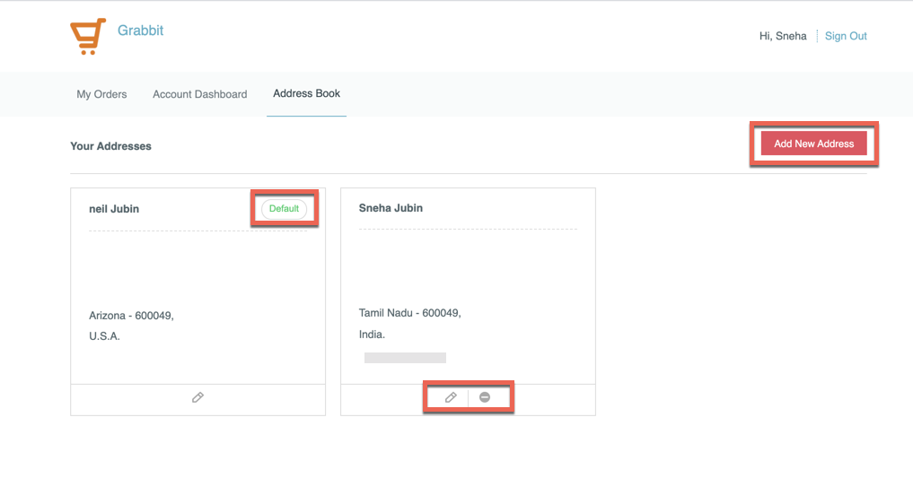Edit neil Jubin's address with the pencil icon

click(x=198, y=397)
